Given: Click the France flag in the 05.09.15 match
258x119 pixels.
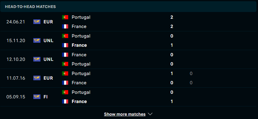Looking at the screenshot, I should [65, 101].
